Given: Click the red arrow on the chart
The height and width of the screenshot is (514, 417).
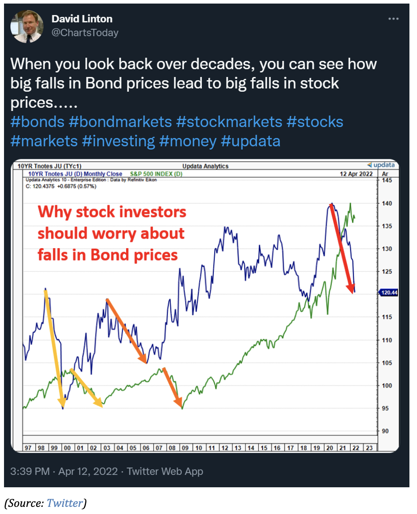Looking at the screenshot, I should [x=342, y=248].
